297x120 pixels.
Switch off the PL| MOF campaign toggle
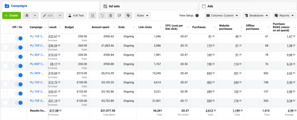coord(19,75)
